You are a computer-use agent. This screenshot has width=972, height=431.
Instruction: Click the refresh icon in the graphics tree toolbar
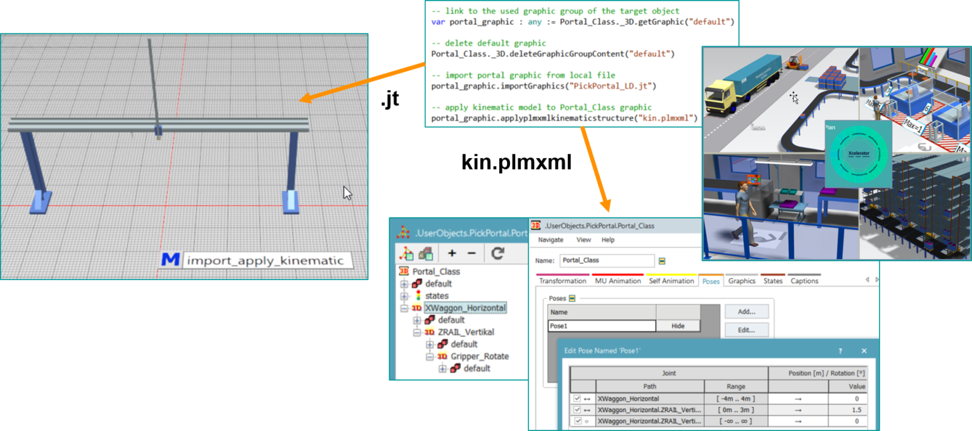[496, 253]
